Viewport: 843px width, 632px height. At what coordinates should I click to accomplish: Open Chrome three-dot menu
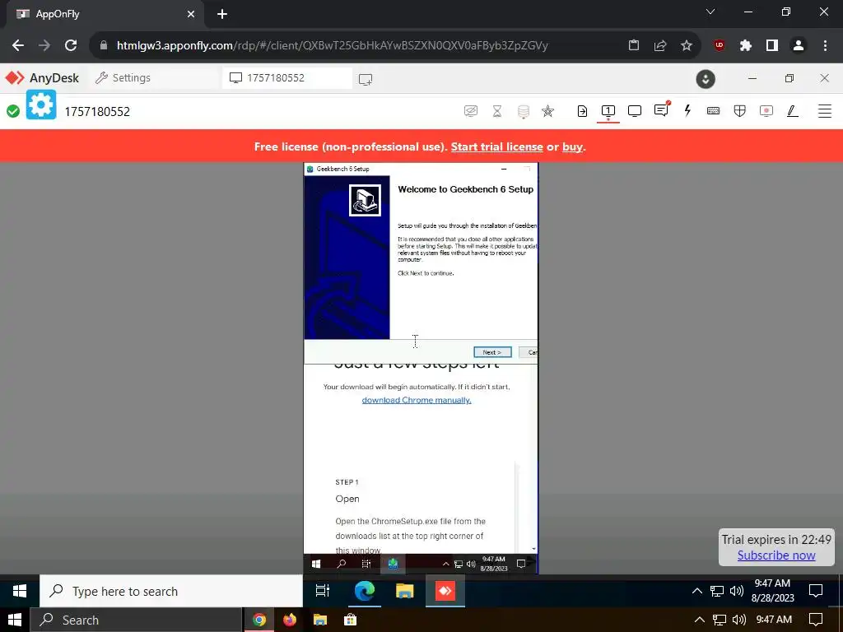(825, 46)
